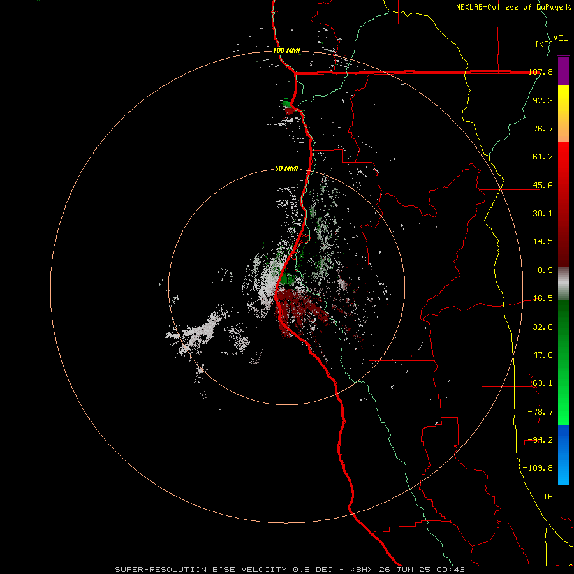This screenshot has height=574, width=574.
Task: Click the [KT] units label
Action: click(x=543, y=44)
